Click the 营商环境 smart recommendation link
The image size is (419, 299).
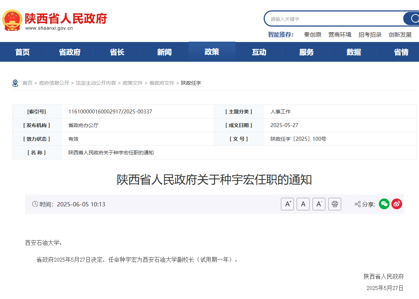click(339, 35)
